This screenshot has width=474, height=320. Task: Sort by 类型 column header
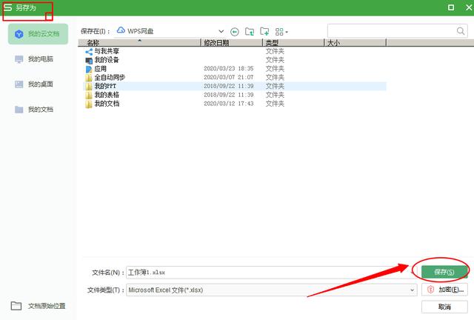pos(293,43)
